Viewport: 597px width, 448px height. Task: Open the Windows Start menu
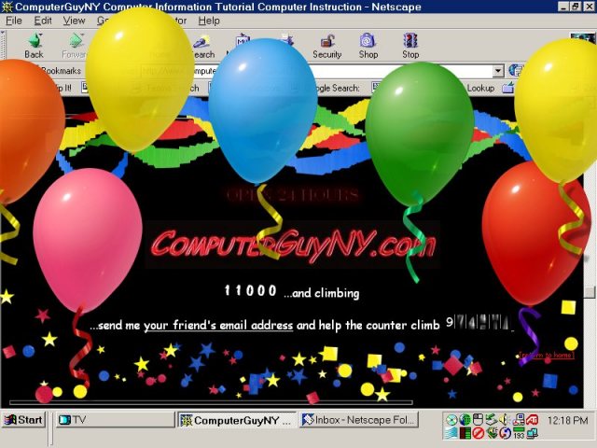pos(23,420)
